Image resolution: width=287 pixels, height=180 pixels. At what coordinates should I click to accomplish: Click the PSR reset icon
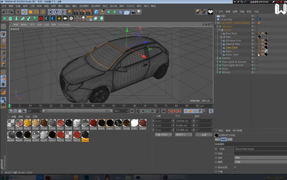[x=89, y=18]
